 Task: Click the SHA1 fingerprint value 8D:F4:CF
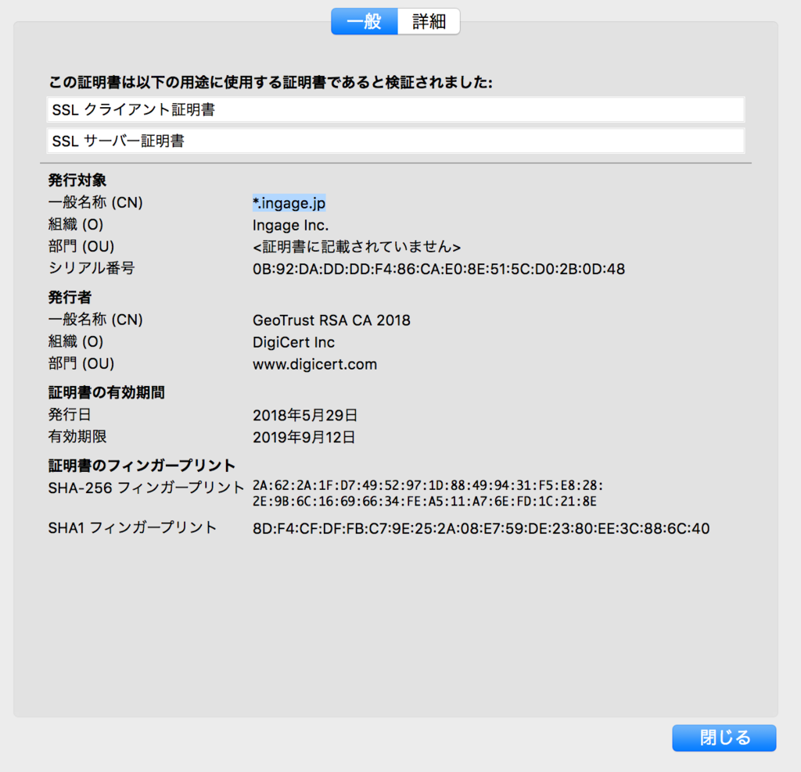[x=481, y=529]
